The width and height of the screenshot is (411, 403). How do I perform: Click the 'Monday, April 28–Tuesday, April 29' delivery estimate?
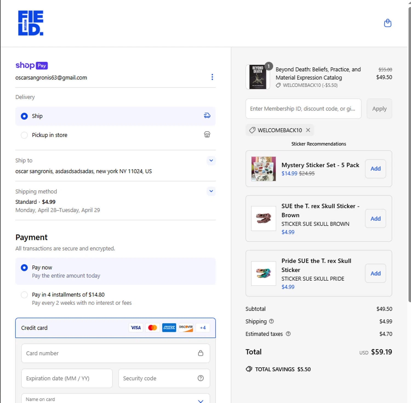pos(58,210)
